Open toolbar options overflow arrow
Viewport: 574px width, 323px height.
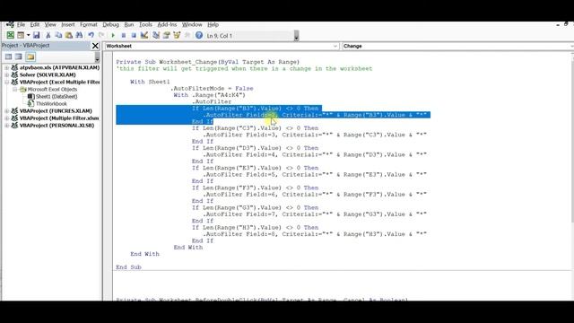[x=297, y=36]
